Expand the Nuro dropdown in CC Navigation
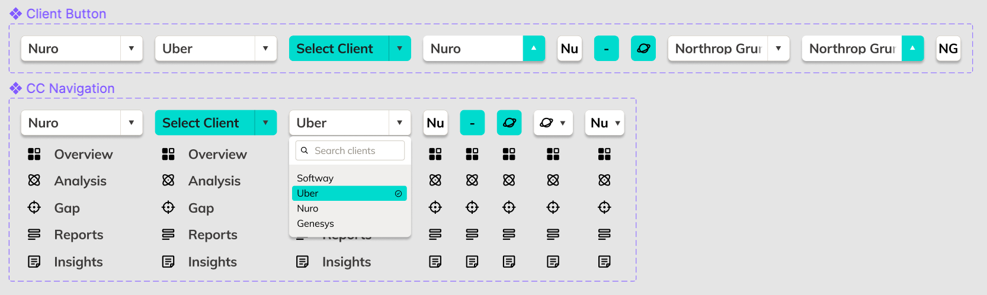This screenshot has width=987, height=295. (132, 123)
